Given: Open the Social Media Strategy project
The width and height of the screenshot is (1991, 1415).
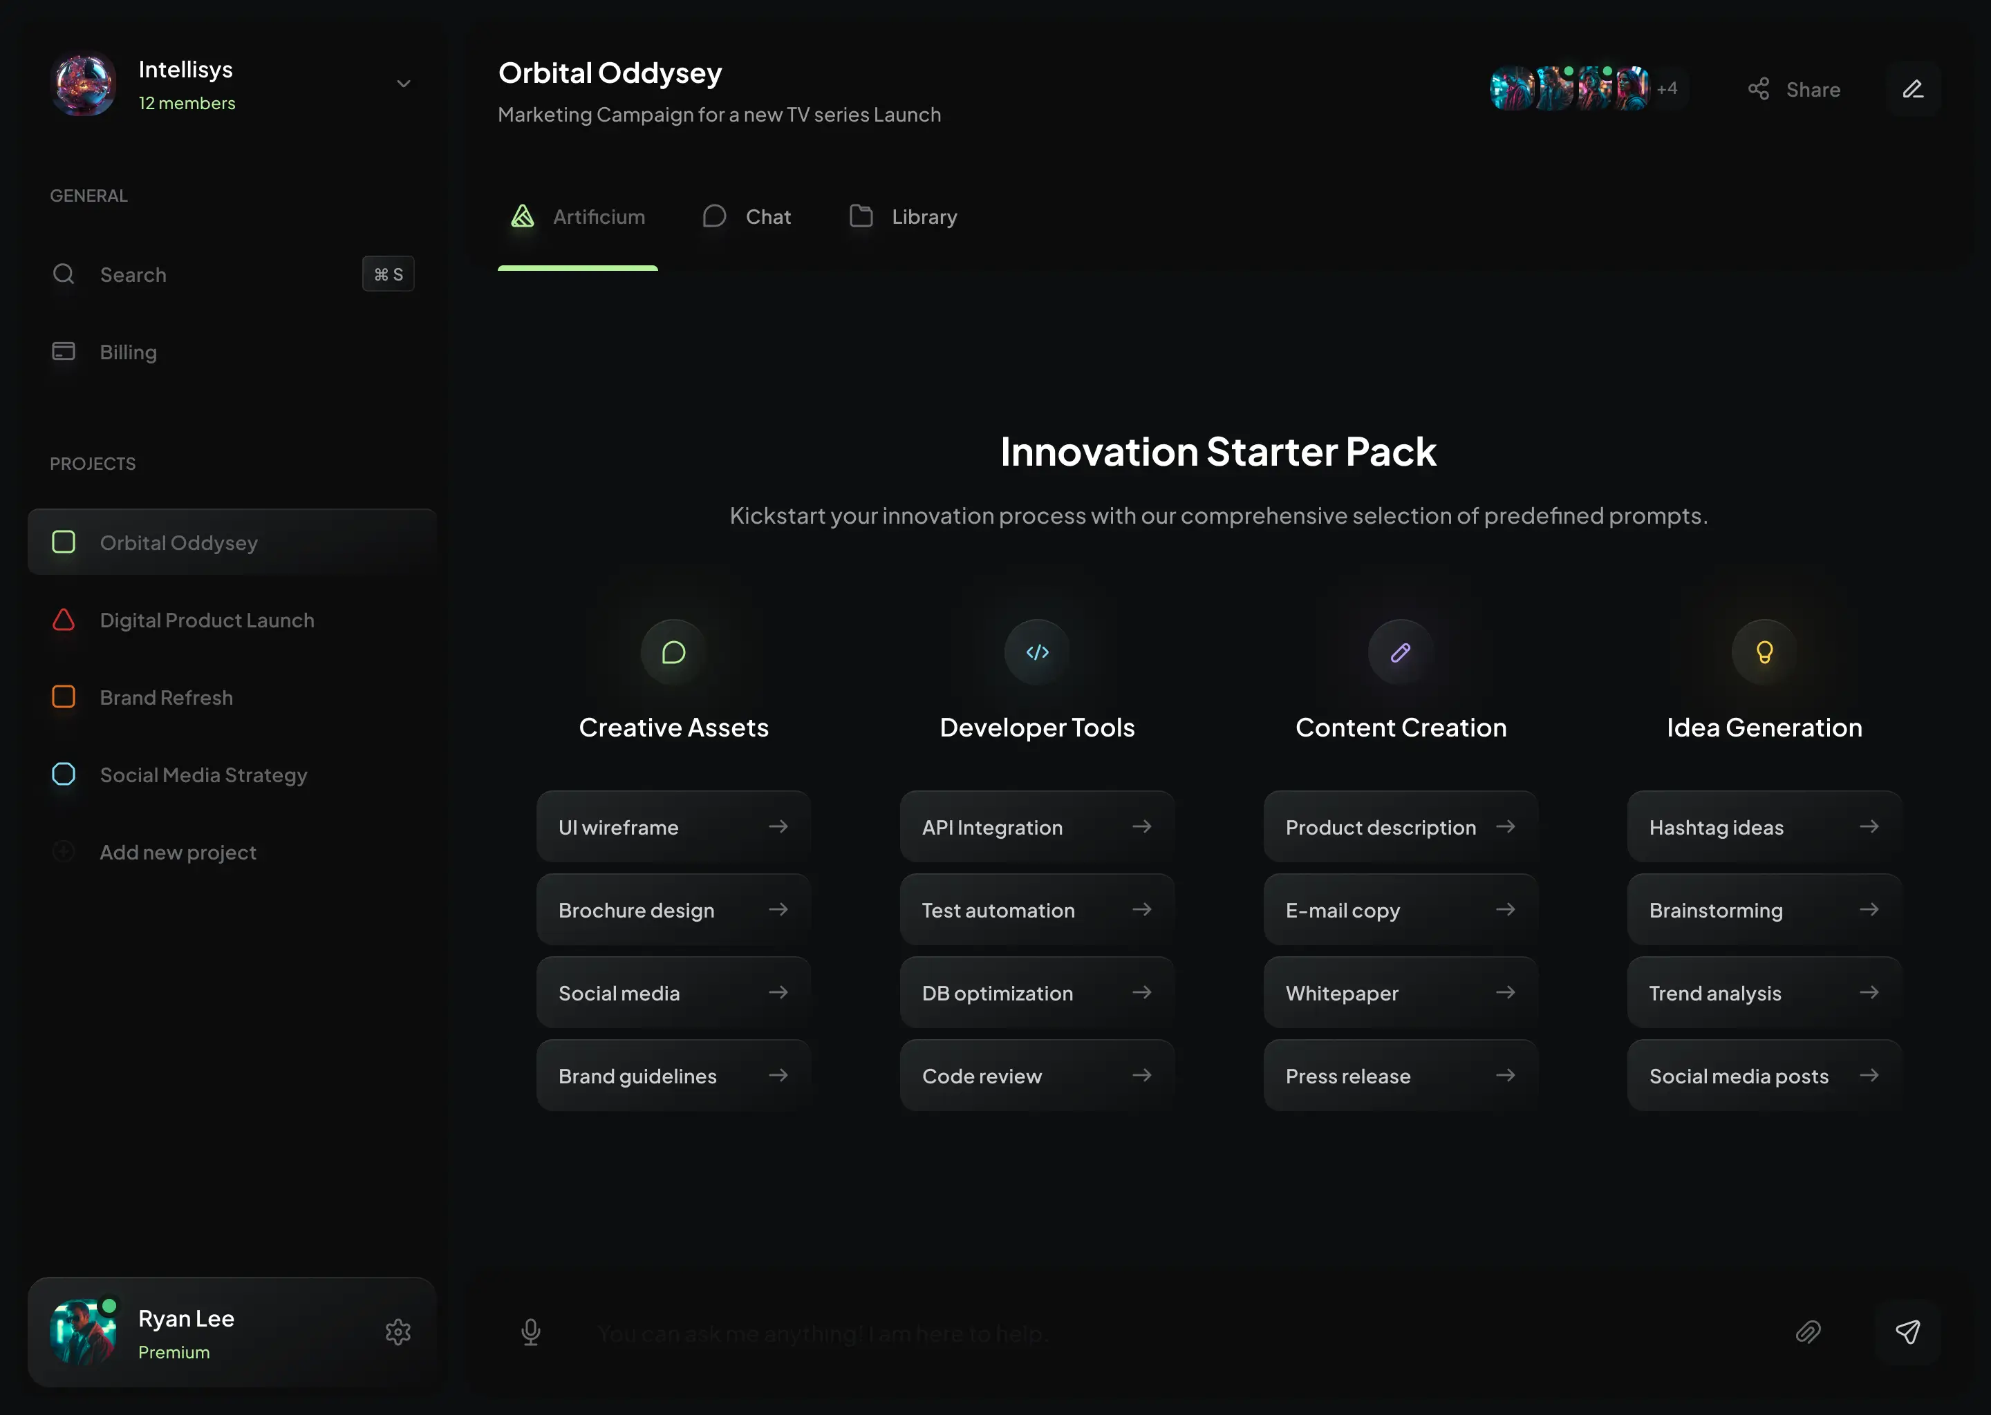Looking at the screenshot, I should click(x=203, y=775).
